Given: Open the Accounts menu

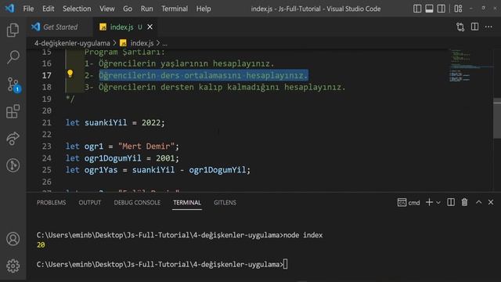Looking at the screenshot, I should [13, 239].
